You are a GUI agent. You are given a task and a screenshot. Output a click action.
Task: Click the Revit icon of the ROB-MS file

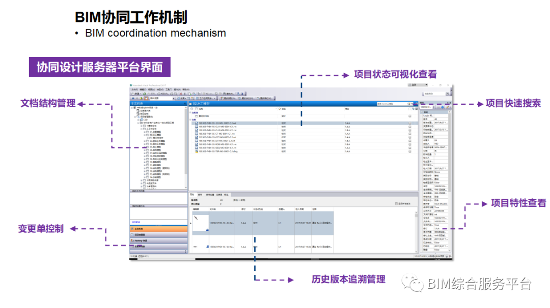click(197, 144)
